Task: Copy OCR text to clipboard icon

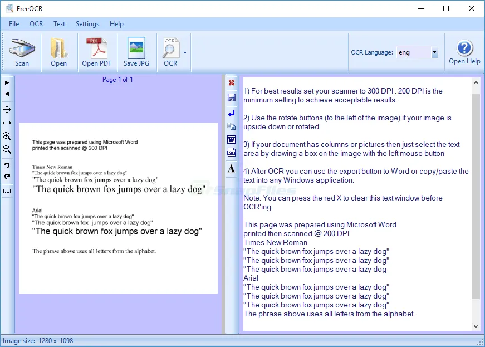Action: pyautogui.click(x=232, y=126)
